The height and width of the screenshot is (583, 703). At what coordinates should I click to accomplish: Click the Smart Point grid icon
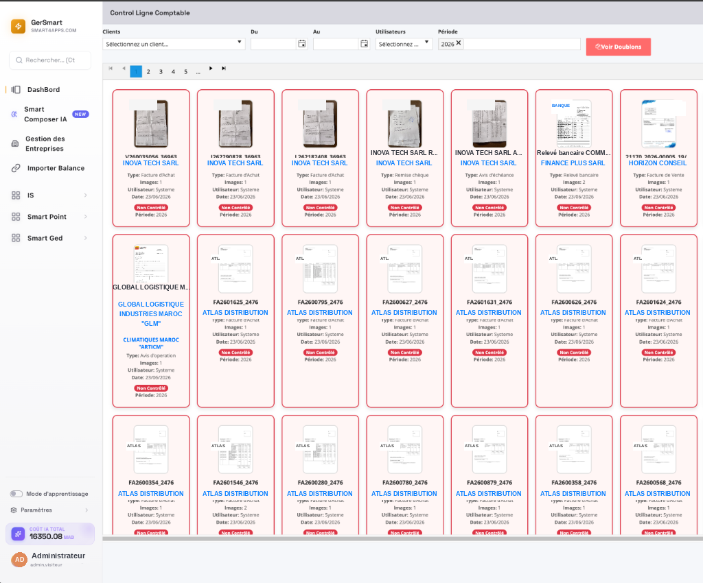click(x=16, y=217)
